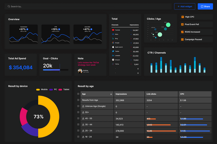Click the High CPC alert icon
217x144 pixels.
tap(183, 17)
